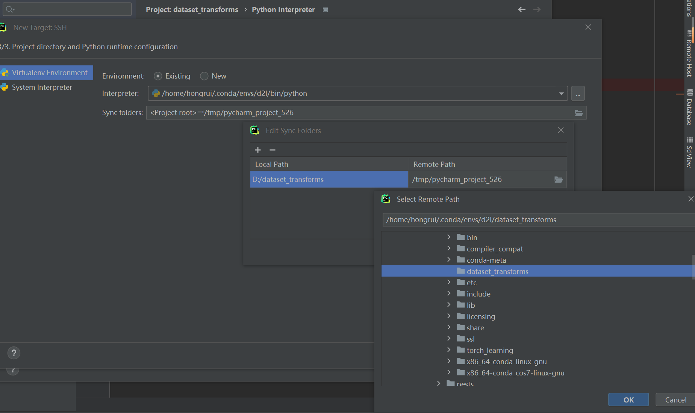Select the Existing environment radio button

158,76
